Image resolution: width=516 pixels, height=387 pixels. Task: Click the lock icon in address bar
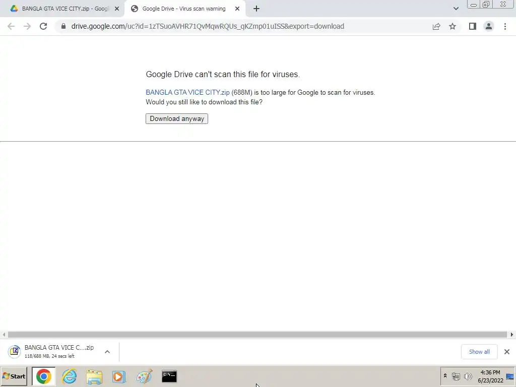click(63, 26)
